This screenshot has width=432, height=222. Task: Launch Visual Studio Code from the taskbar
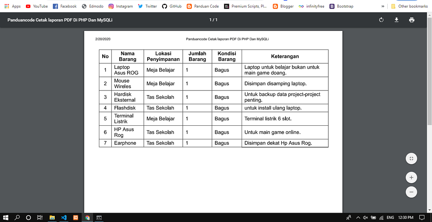(x=63, y=217)
